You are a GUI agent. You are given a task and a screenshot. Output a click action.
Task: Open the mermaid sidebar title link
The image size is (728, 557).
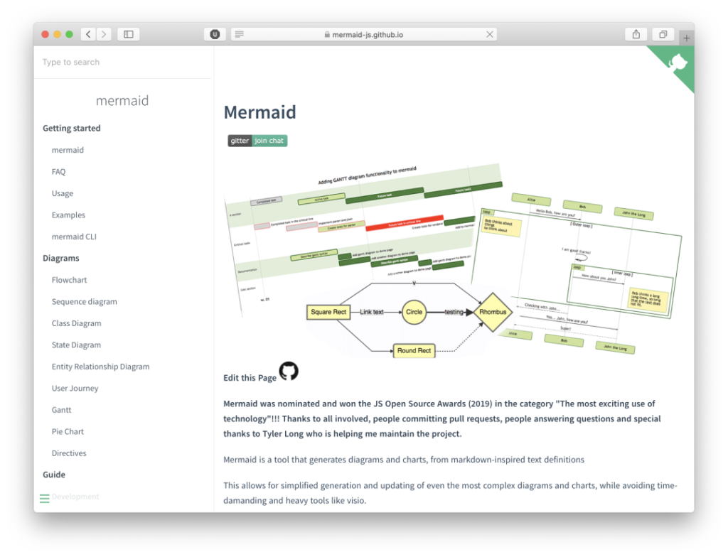(122, 101)
